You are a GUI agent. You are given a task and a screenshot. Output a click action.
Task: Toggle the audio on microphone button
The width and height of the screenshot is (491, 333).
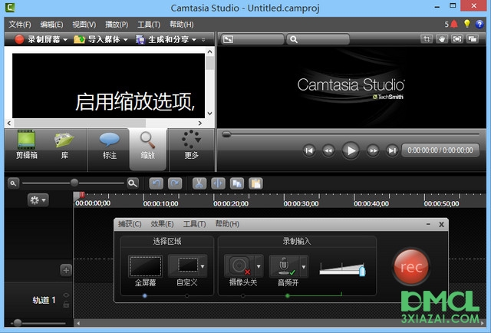[285, 266]
